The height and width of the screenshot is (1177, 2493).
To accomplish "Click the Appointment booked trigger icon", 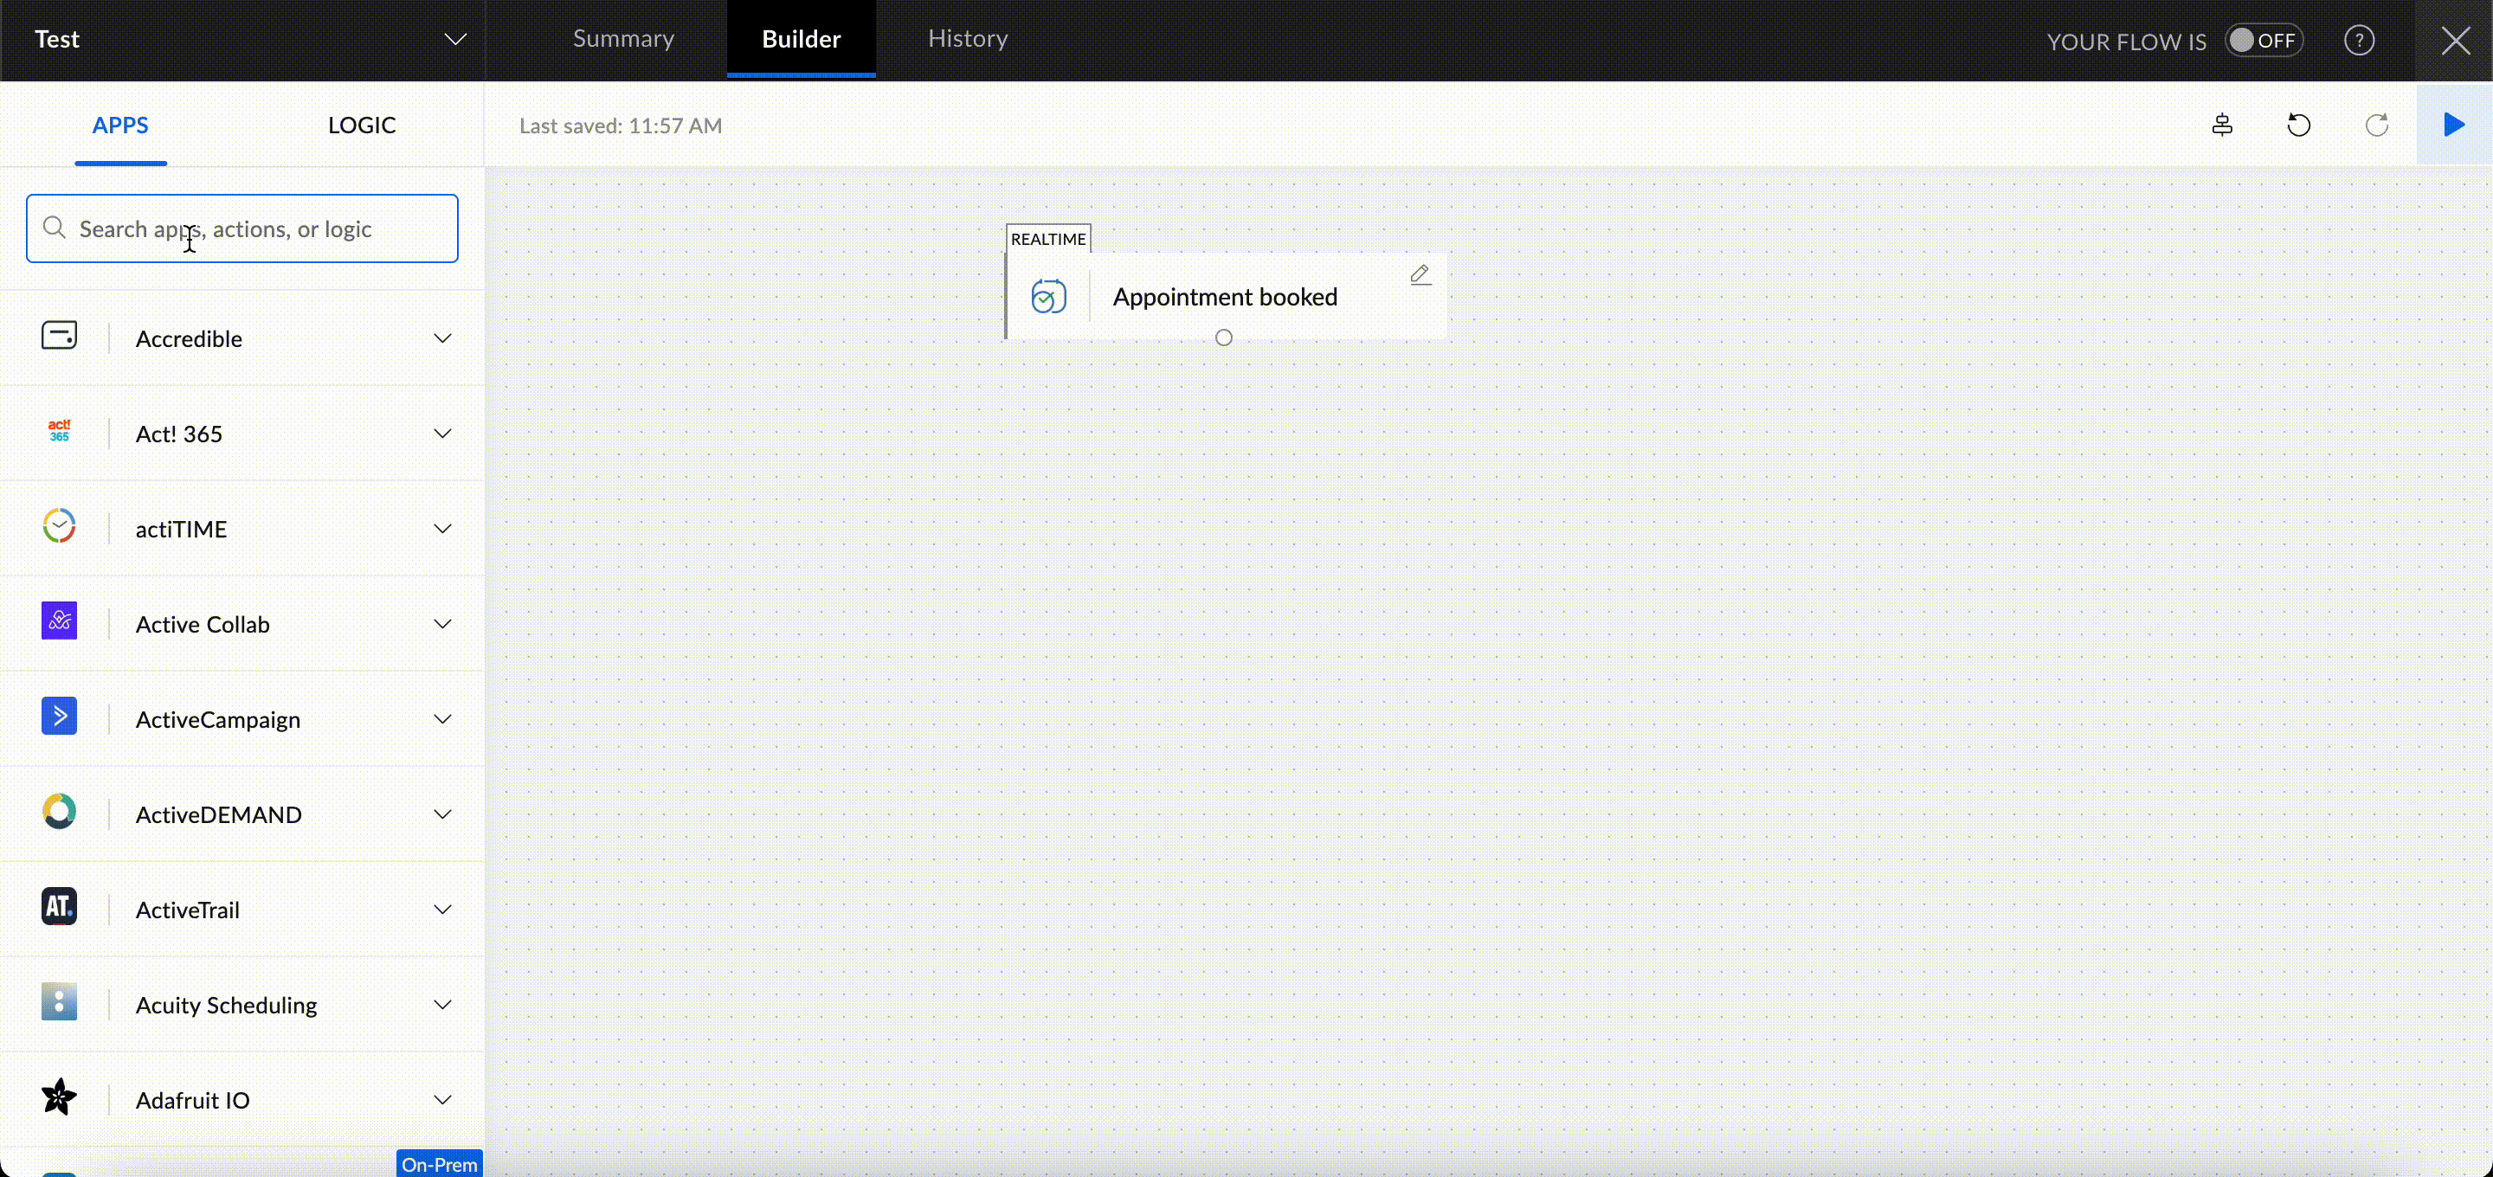I will tap(1048, 297).
